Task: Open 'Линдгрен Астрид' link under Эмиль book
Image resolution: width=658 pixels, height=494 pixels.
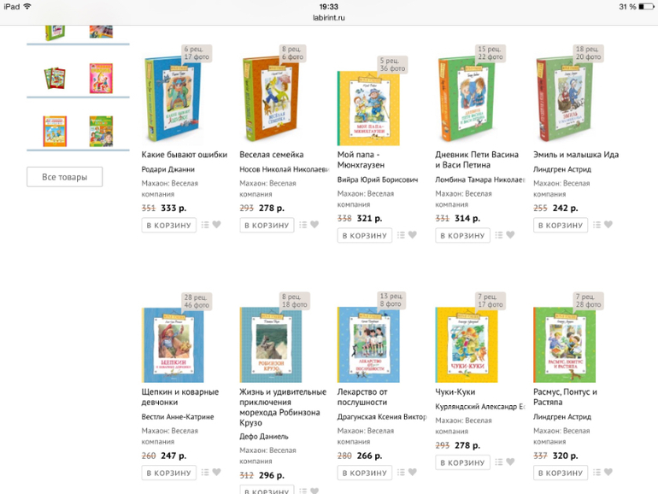Action: click(562, 169)
